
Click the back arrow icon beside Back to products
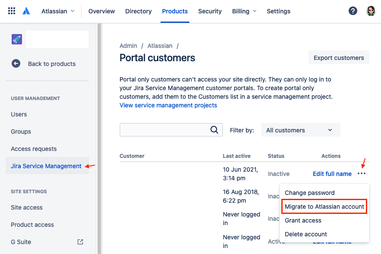16,64
